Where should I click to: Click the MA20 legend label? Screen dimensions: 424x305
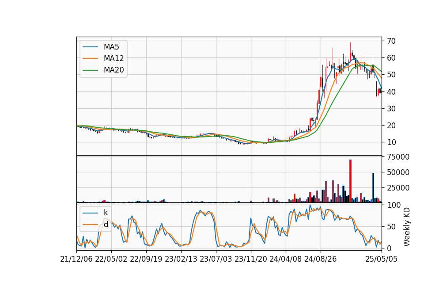(x=114, y=70)
